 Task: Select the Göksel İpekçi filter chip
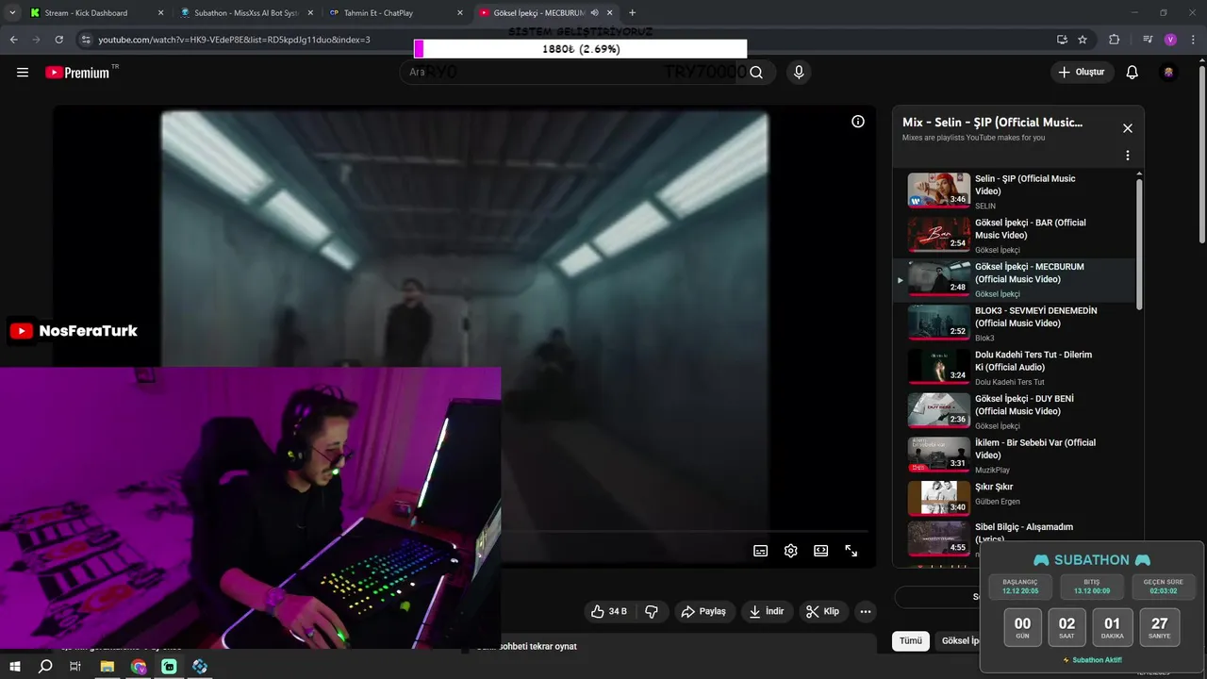(957, 641)
